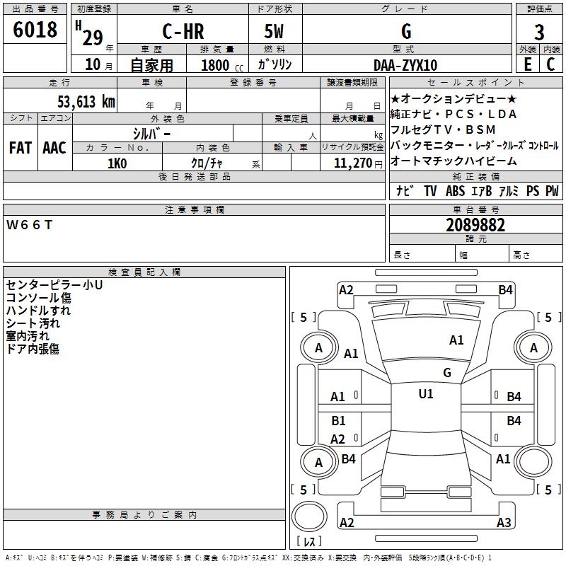The width and height of the screenshot is (566, 566).
Task: Click the 事務局よりご案内 section header
Action: 144,515
